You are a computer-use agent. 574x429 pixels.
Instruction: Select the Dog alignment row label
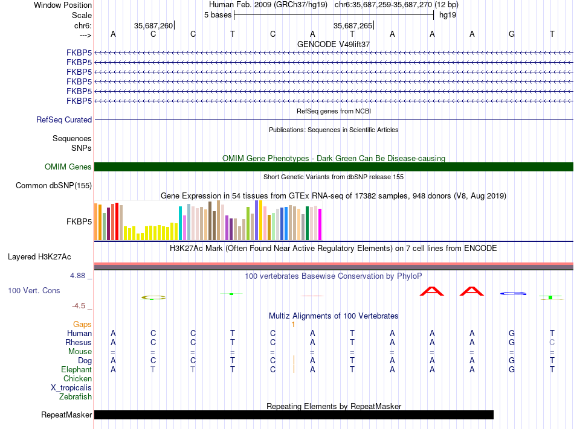pyautogui.click(x=85, y=360)
